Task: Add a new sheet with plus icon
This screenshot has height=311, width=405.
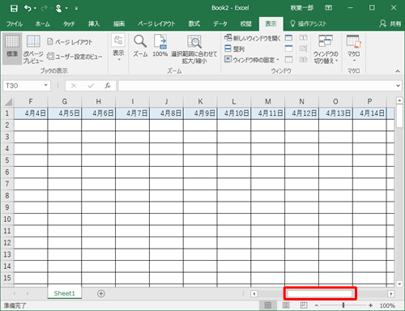Action: pos(101,293)
